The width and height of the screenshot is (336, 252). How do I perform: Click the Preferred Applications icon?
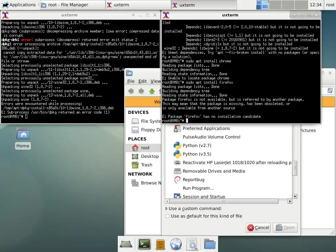pyautogui.click(x=177, y=128)
